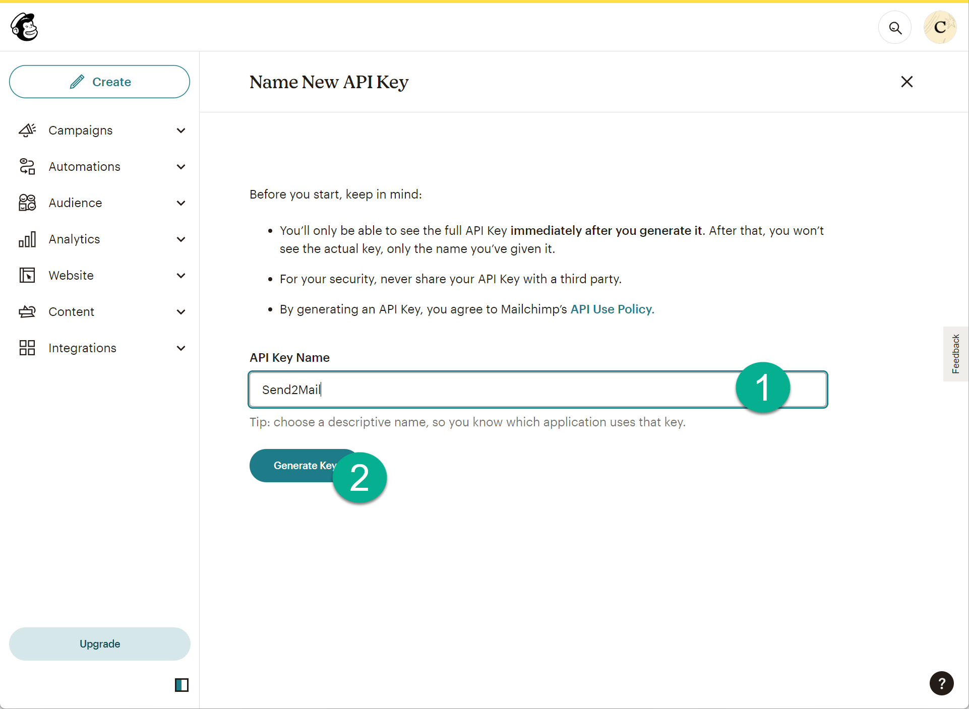The height and width of the screenshot is (709, 969).
Task: Click the Mailchimp Freddie logo
Action: (x=24, y=27)
